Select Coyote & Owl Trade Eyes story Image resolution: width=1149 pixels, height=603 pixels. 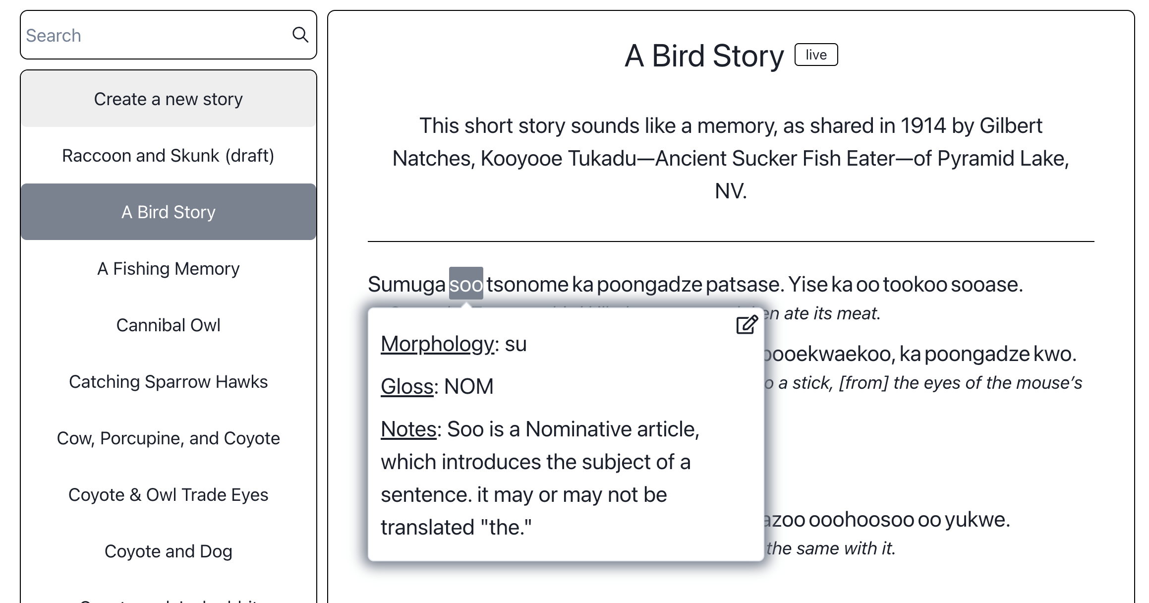(168, 495)
